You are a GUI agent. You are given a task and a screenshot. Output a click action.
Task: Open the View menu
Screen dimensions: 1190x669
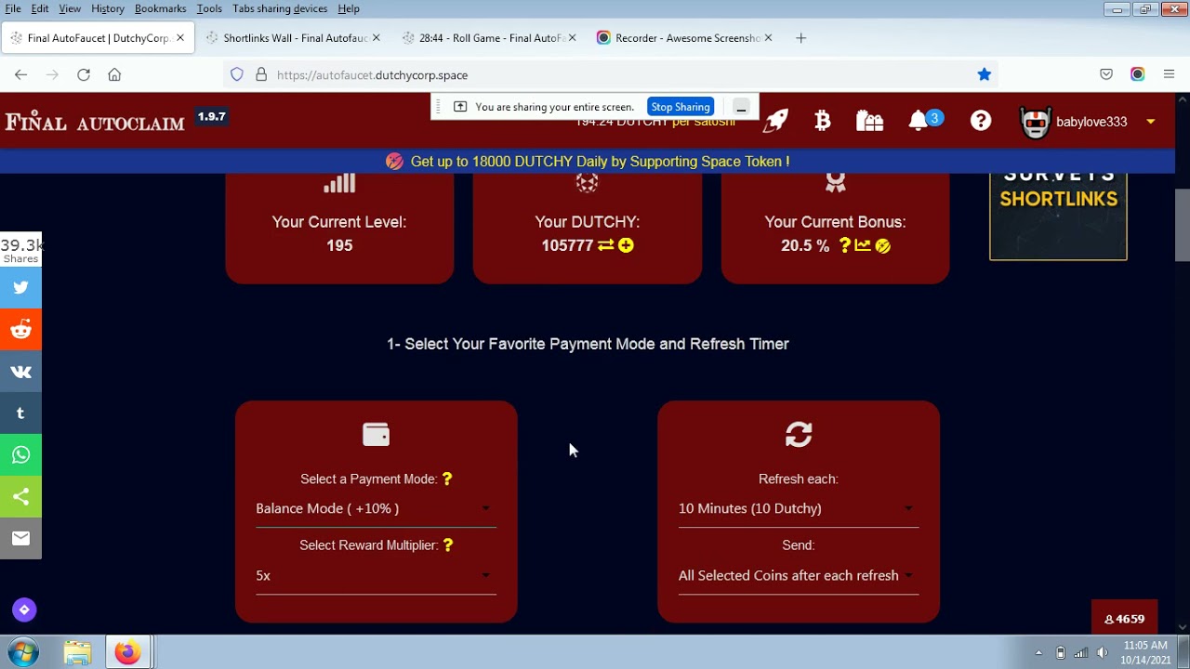70,8
